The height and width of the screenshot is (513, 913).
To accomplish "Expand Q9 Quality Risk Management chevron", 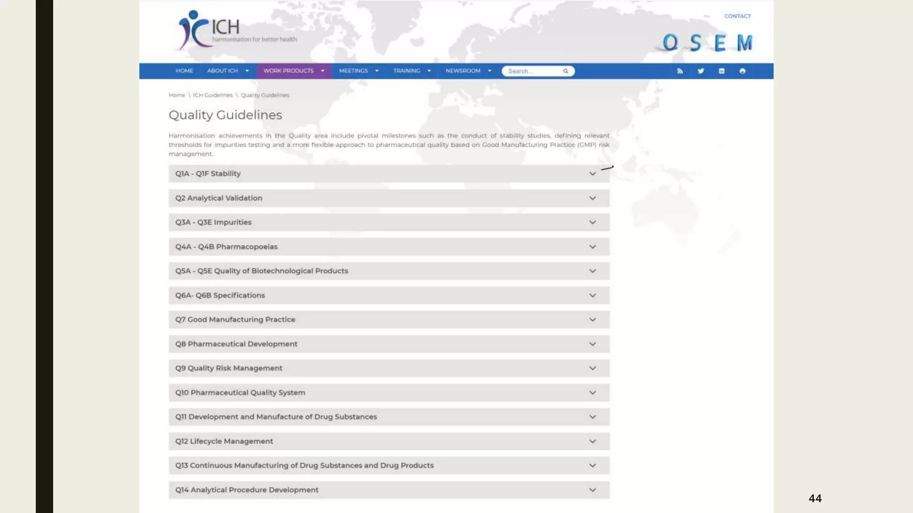I will [x=592, y=368].
